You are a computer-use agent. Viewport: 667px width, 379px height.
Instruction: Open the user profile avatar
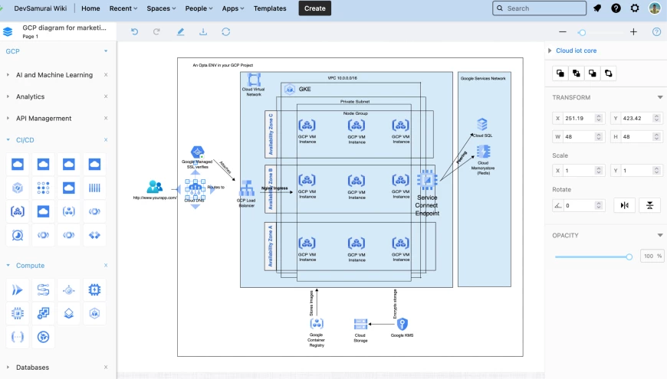(x=655, y=8)
